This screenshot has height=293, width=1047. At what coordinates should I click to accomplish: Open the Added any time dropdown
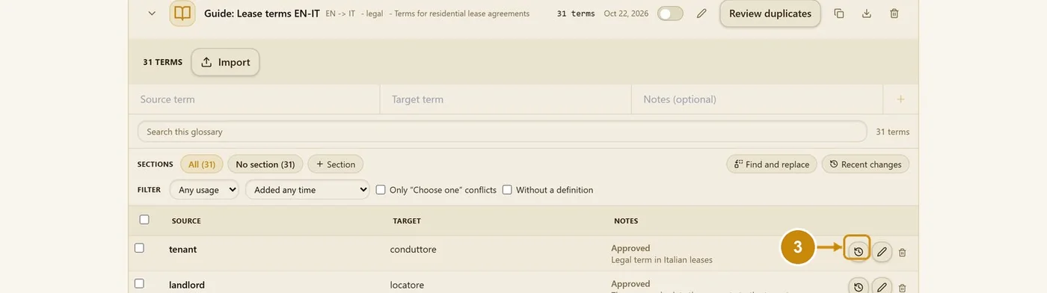307,190
